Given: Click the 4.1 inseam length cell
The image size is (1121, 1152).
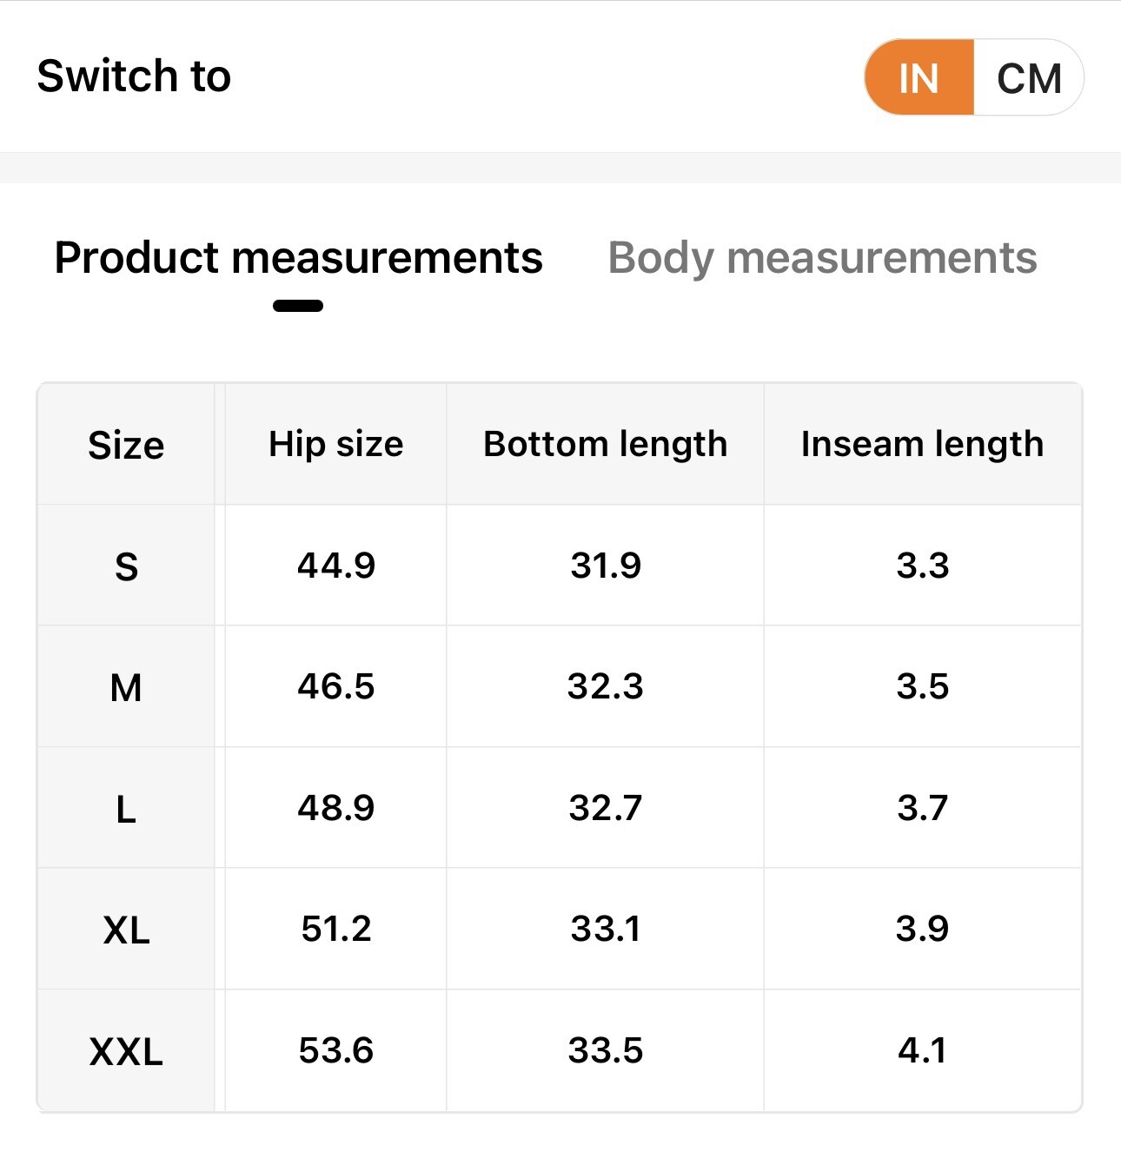Looking at the screenshot, I should pyautogui.click(x=922, y=1050).
